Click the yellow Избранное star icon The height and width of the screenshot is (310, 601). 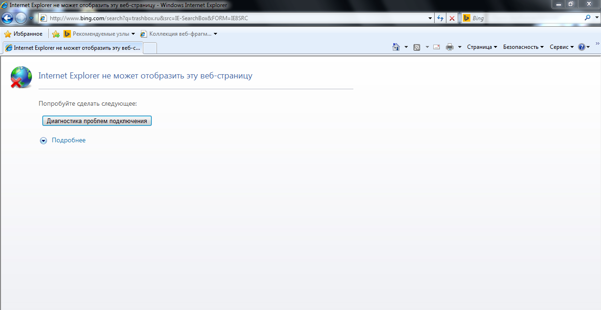tap(8, 34)
